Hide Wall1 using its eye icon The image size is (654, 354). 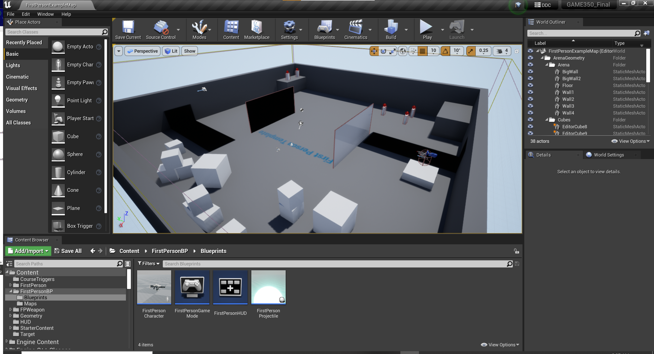(530, 92)
